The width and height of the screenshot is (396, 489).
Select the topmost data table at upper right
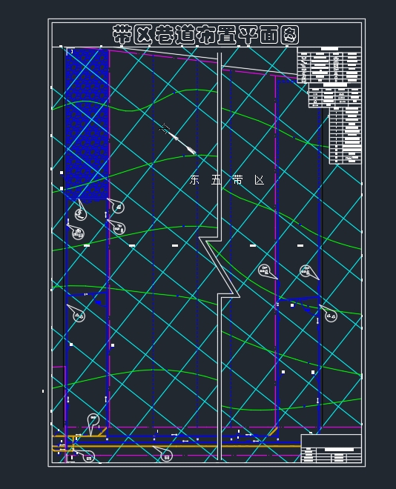click(329, 65)
